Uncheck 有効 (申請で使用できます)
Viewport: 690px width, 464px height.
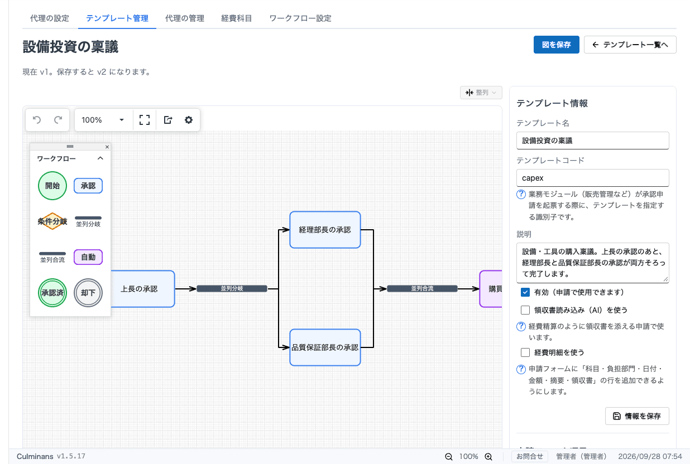525,292
